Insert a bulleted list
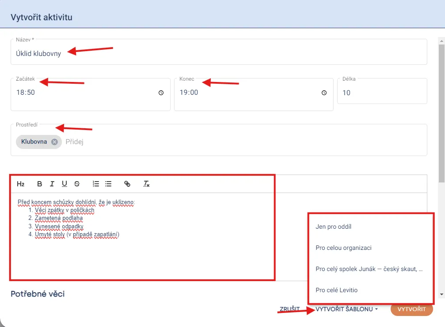Screen dimensions: 445x327 point(108,184)
